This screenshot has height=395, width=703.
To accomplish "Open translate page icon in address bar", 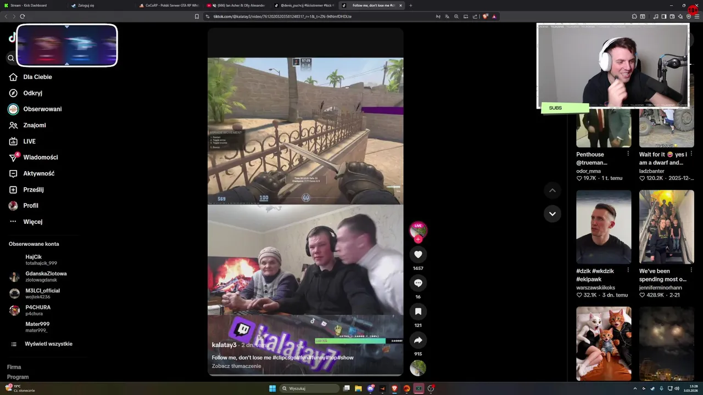I will pyautogui.click(x=447, y=16).
